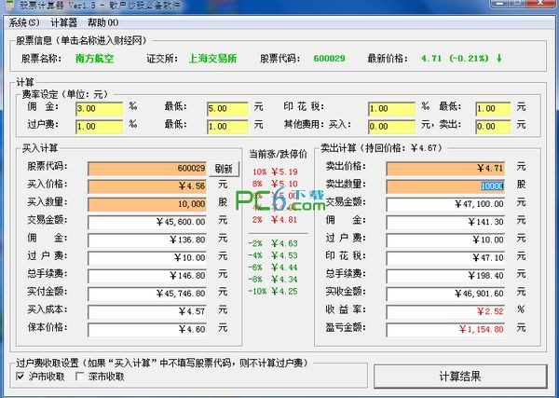Screen dimensions: 559x398
Task: Click the 买入数量 field showing 10,000
Action: point(147,204)
